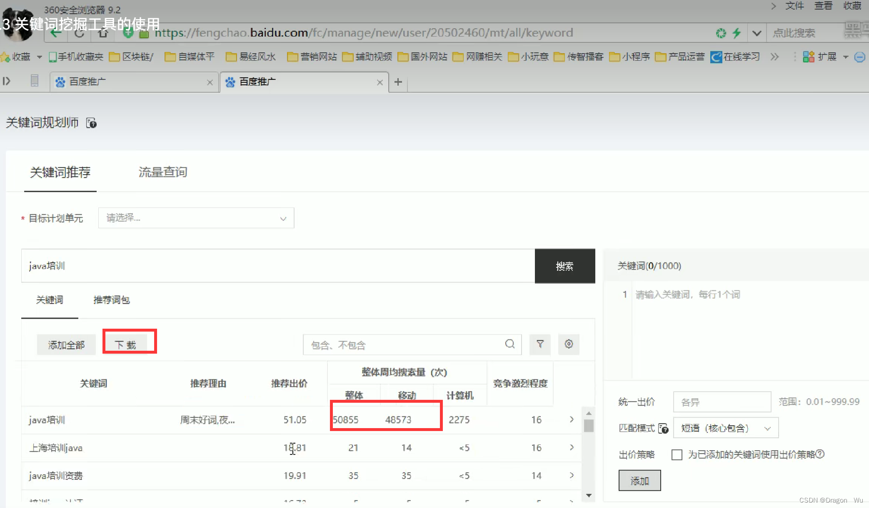Image resolution: width=869 pixels, height=508 pixels.
Task: Open the 产品运营 bookmark folder
Action: coord(680,57)
